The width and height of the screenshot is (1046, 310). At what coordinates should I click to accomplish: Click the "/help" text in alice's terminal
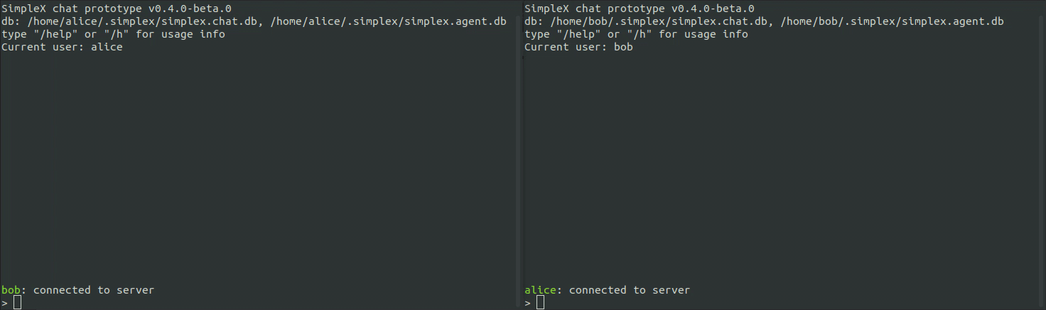click(56, 34)
